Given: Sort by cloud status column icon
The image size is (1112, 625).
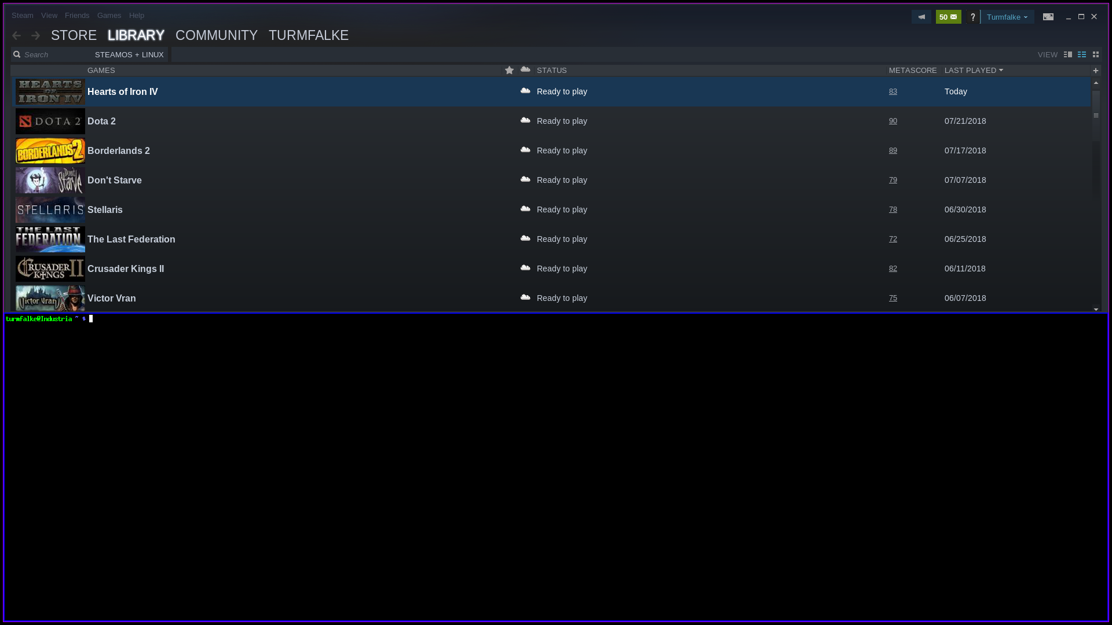Looking at the screenshot, I should pos(525,69).
